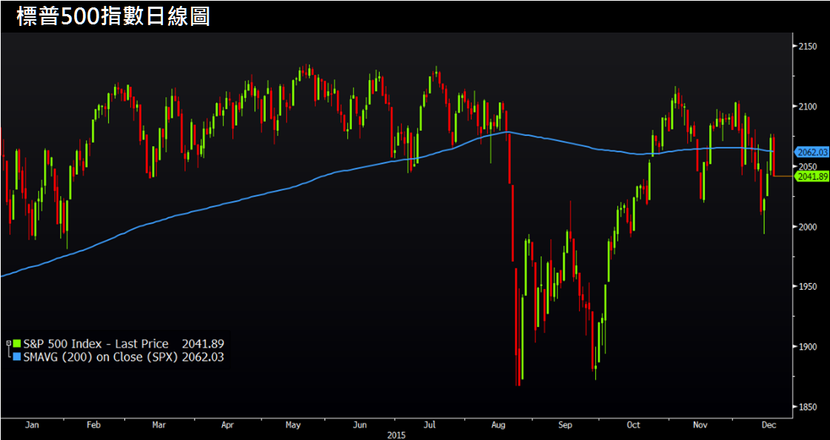Click the green S&P 500 Index legend swatch
The image size is (830, 440).
tap(18, 344)
